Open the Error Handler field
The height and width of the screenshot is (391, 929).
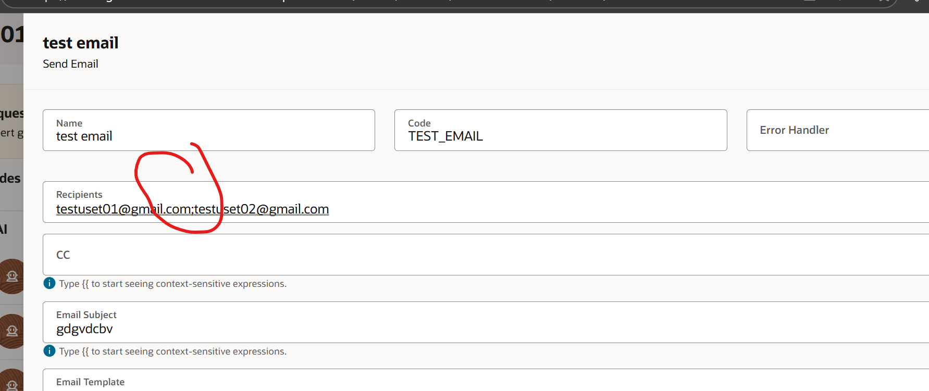(x=838, y=130)
